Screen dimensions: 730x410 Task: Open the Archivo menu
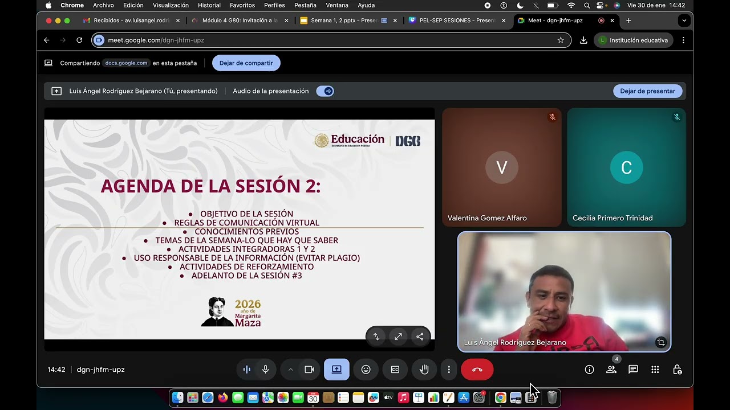103,5
